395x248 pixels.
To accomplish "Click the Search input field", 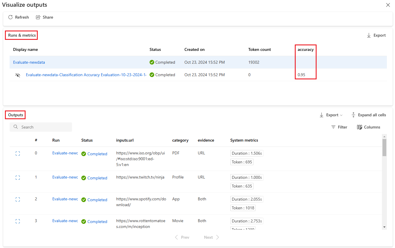I will click(44, 127).
